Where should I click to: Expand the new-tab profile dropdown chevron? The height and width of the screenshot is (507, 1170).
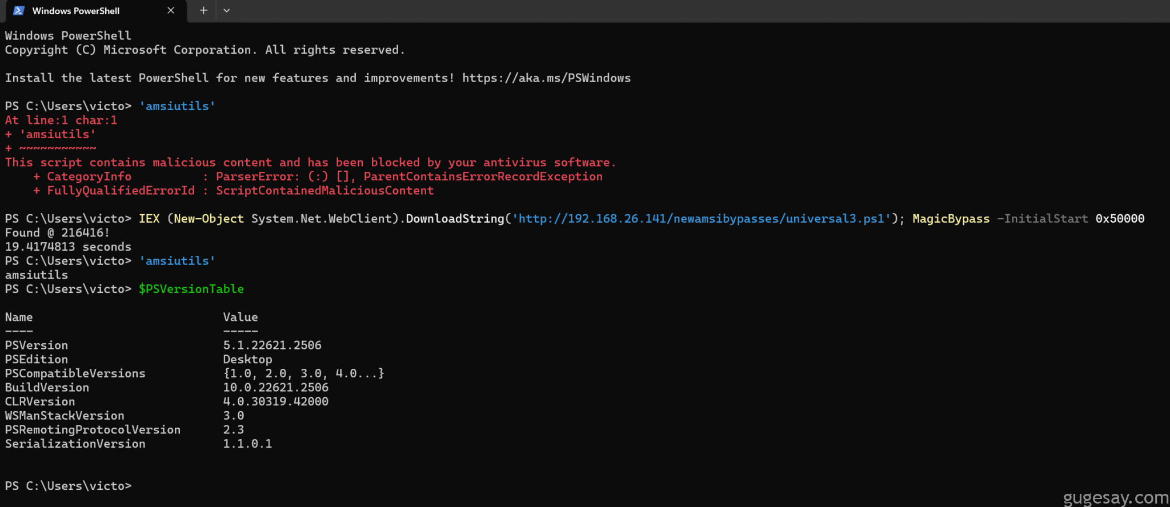227,10
